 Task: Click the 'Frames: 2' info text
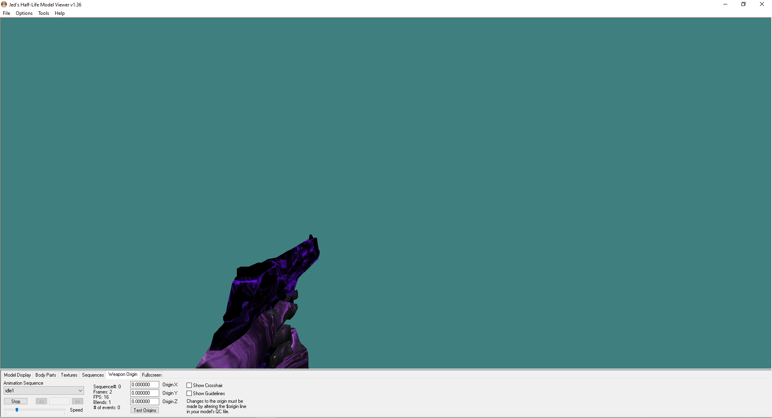103,392
